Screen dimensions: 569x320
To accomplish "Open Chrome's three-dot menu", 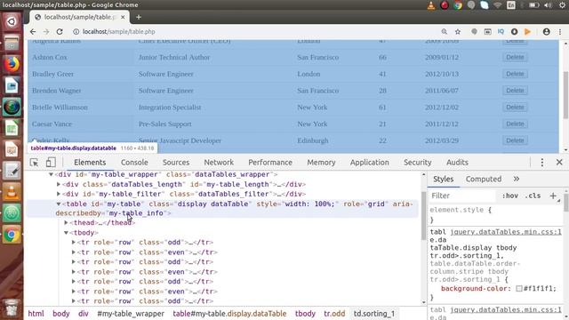I will pos(560,32).
